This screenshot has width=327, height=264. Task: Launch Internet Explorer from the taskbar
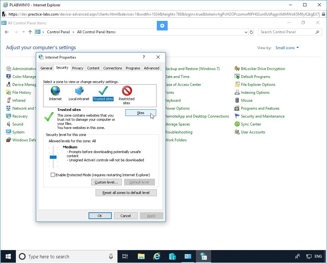(x=157, y=256)
